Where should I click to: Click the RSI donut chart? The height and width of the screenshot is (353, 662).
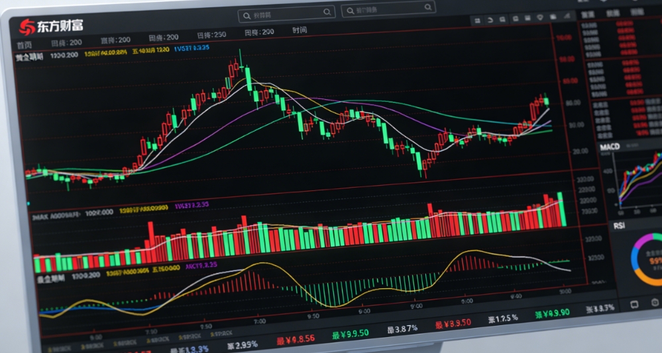645,260
